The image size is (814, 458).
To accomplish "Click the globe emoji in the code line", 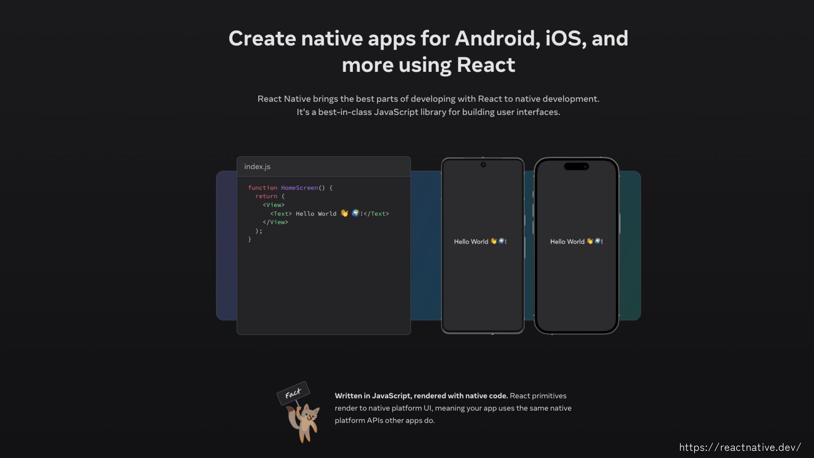I will tap(356, 213).
